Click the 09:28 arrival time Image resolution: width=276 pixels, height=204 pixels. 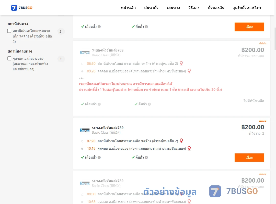[91, 71]
